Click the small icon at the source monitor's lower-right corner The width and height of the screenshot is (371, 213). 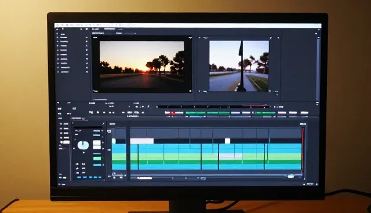190,91
